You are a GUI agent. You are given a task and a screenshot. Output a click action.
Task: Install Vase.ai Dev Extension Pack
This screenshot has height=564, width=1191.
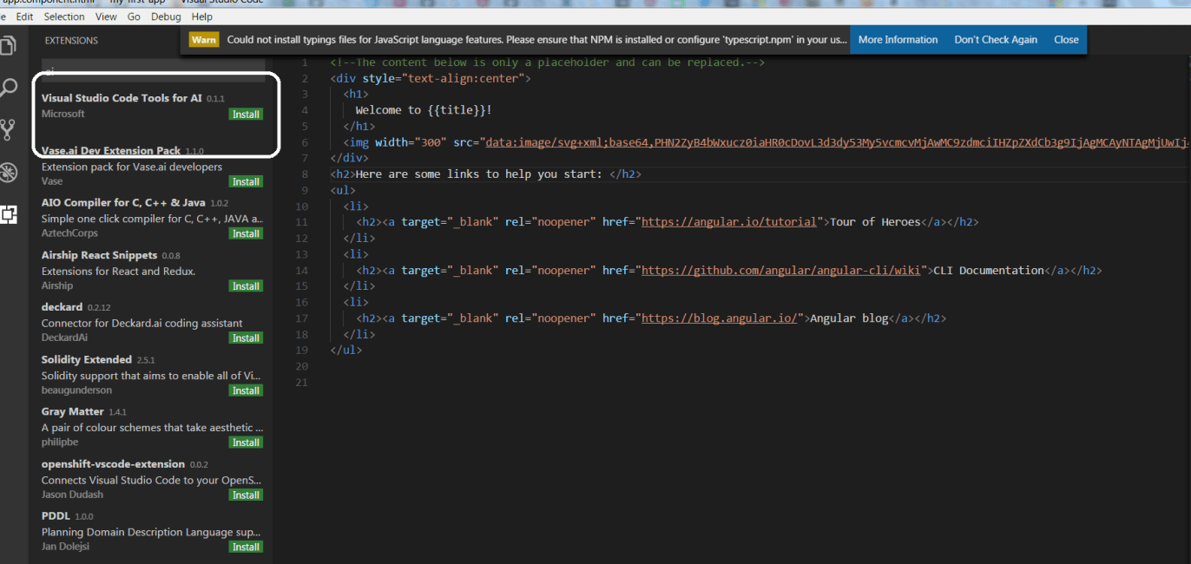[246, 181]
